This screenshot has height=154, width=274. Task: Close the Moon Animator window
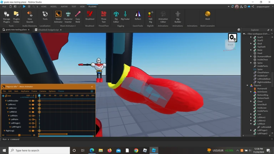click(92, 87)
